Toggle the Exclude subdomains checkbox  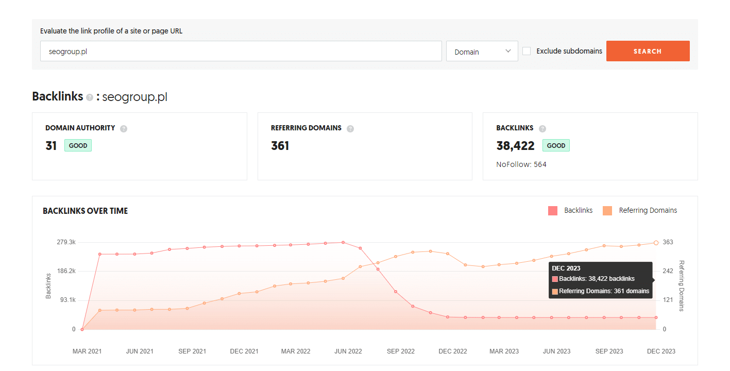click(527, 51)
